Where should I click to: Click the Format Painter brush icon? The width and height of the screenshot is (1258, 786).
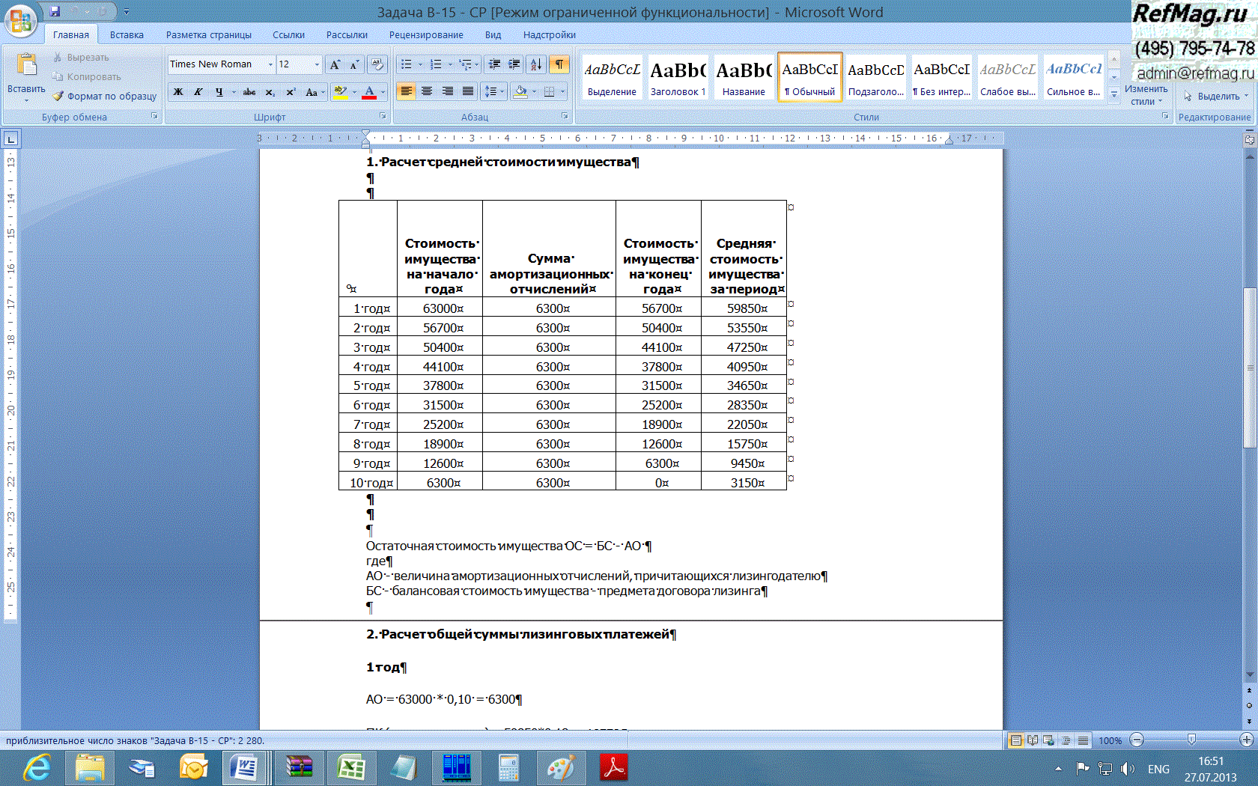pyautogui.click(x=58, y=96)
